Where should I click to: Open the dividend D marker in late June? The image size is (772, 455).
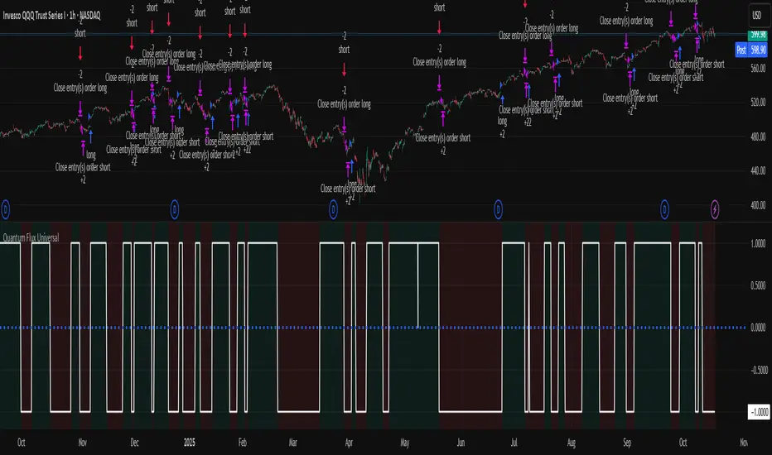499,210
